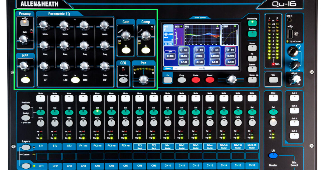
Task: Select the master strip Sel button
Action: [273, 112]
